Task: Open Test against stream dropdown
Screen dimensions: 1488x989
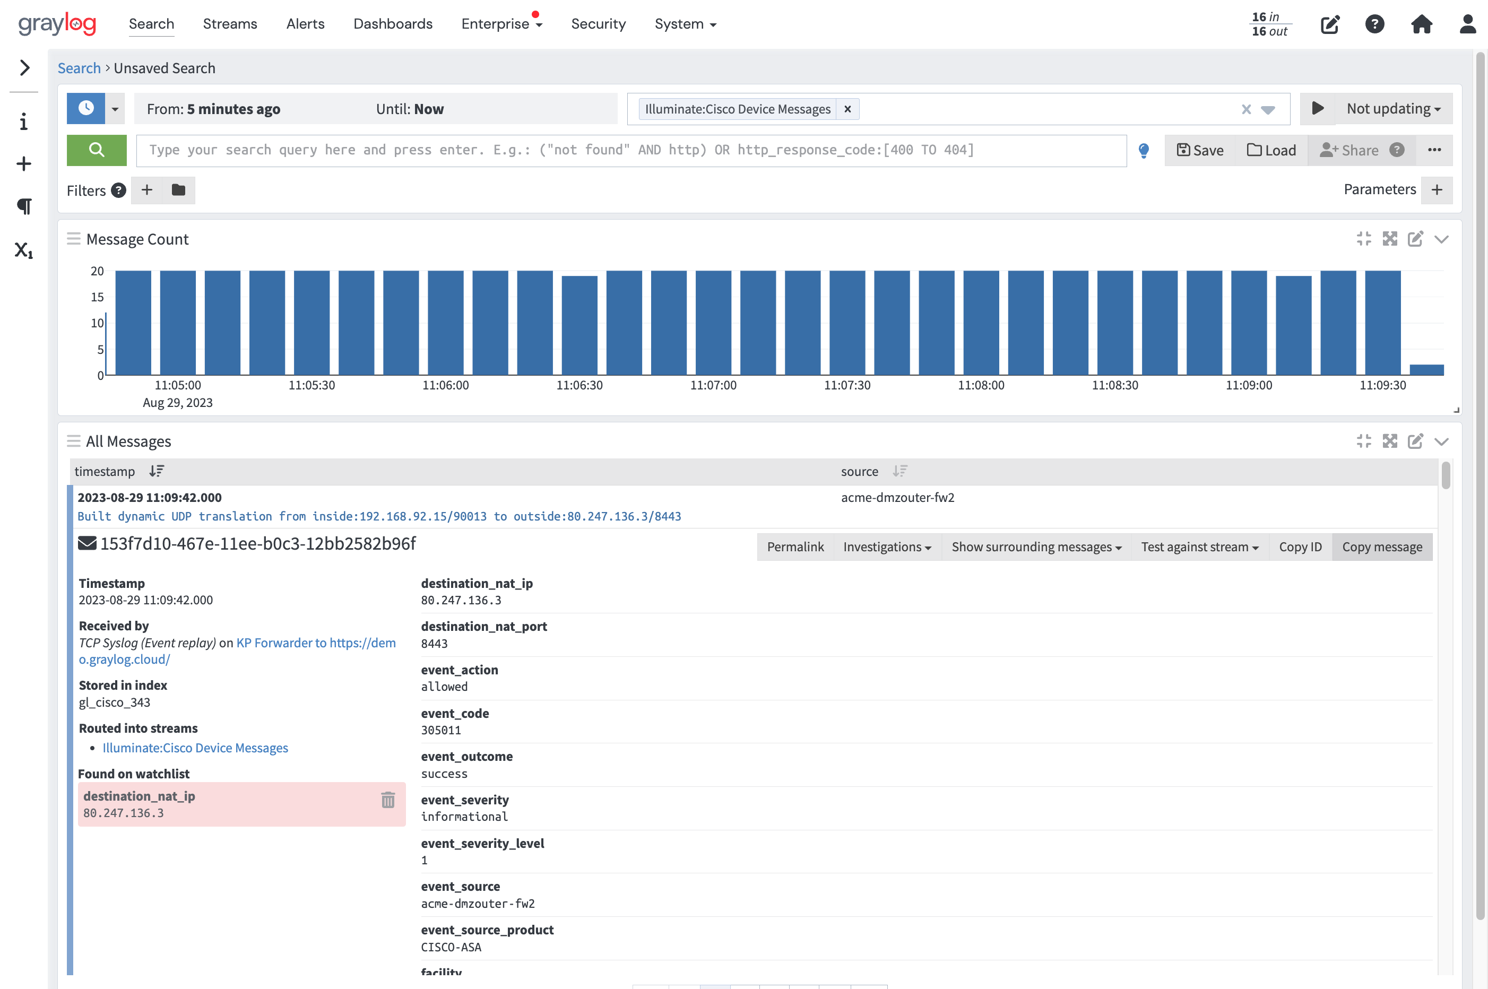Action: 1200,547
